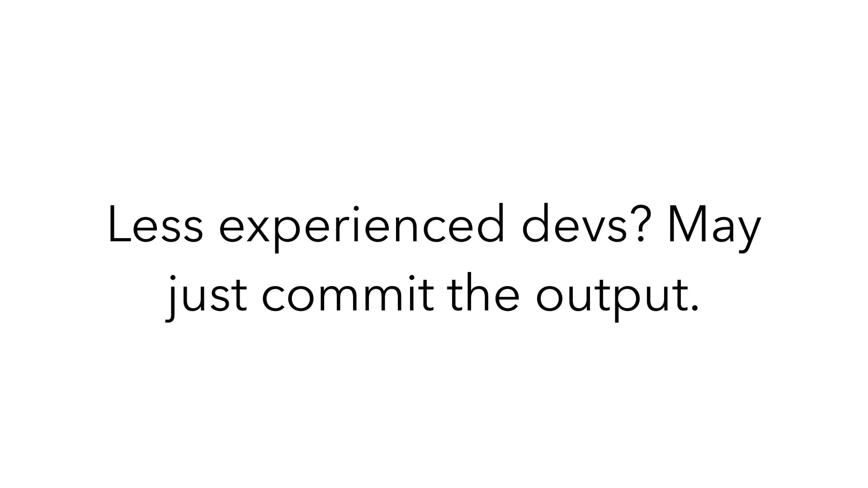Click the word "Less"
This screenshot has width=868, height=488.
click(x=156, y=227)
